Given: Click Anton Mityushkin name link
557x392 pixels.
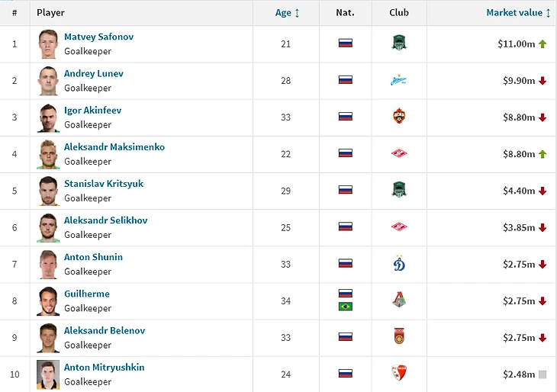Looking at the screenshot, I should (104, 367).
